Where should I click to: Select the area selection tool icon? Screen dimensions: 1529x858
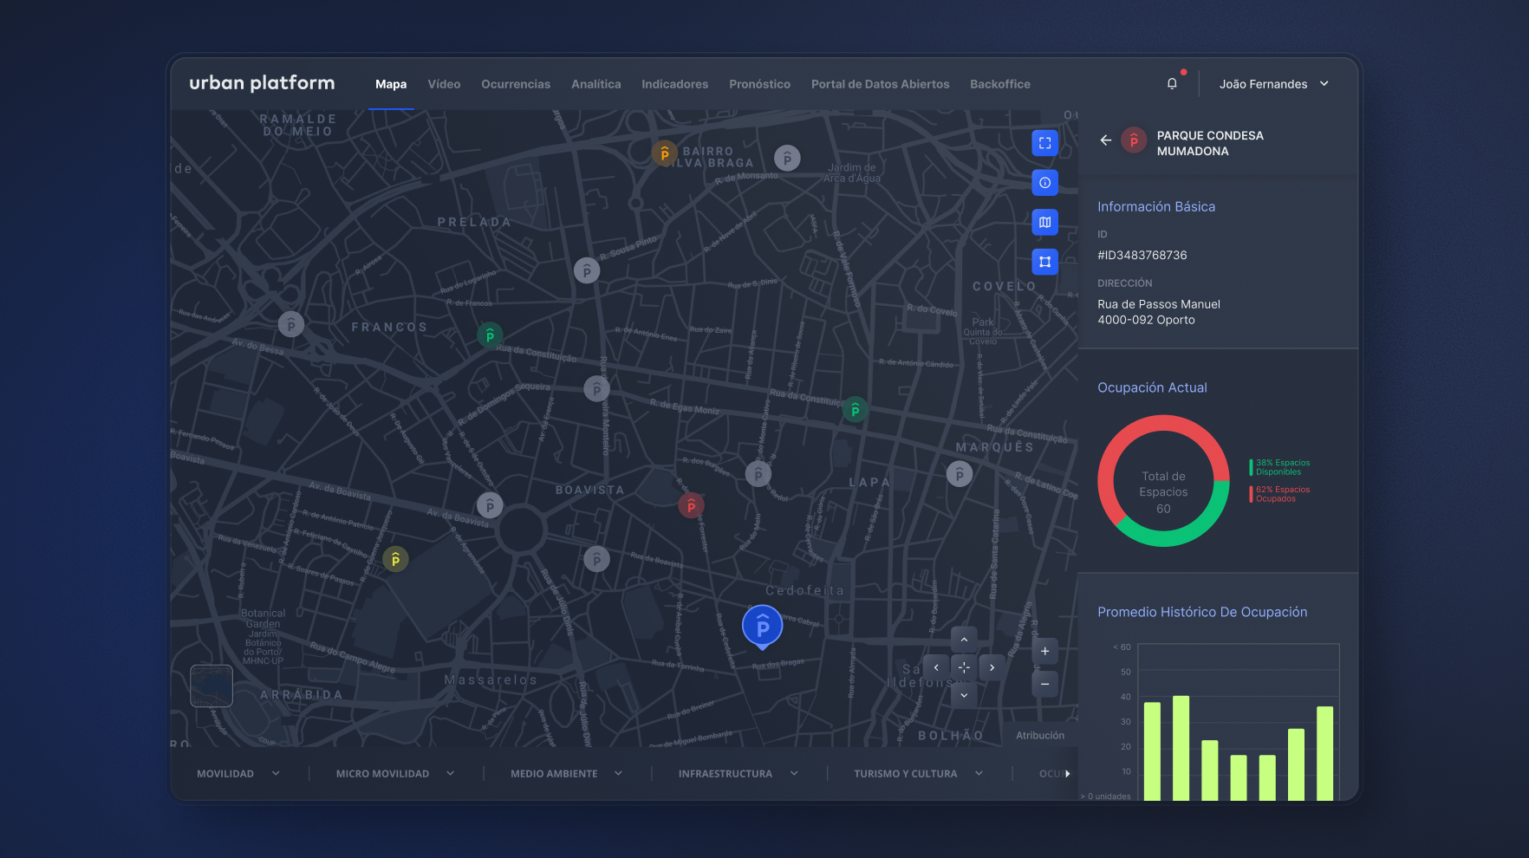[x=1044, y=262]
